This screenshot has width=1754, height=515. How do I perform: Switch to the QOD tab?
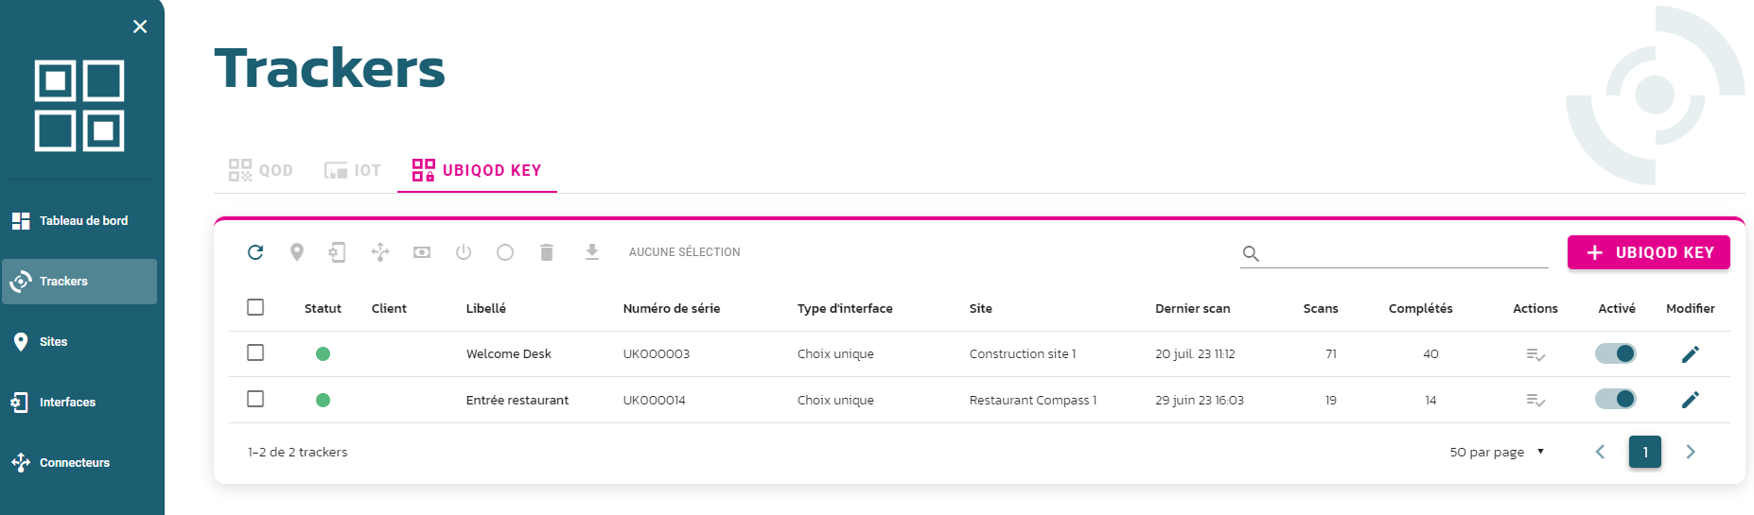[x=261, y=170]
